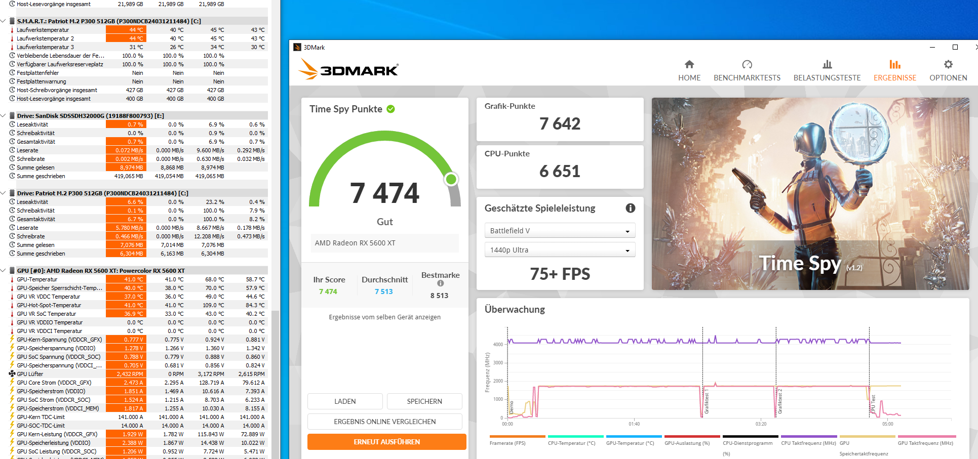Select the Verfügbarer Laufwerksreserveplatz row
978x459 pixels.
pos(138,64)
